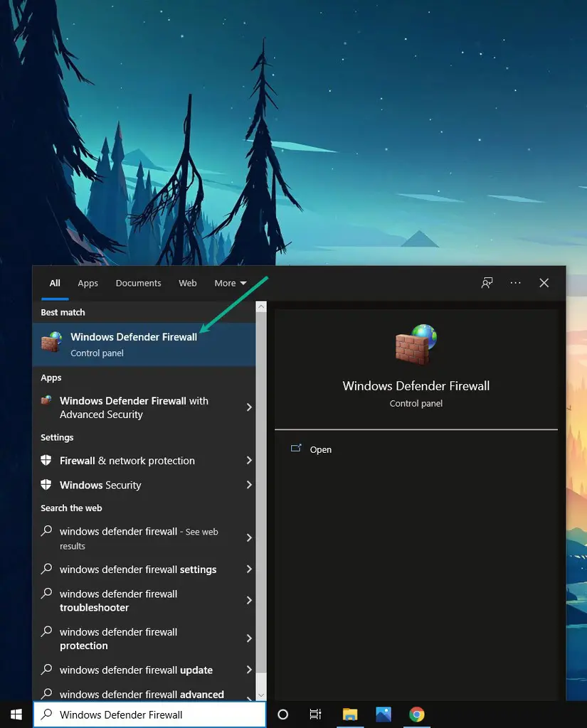The width and height of the screenshot is (587, 728).
Task: Click search icon beside See web results
Action: pos(46,530)
